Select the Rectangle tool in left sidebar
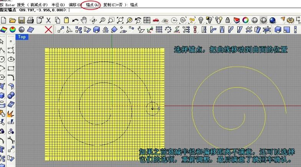Screen dimensions: 301x167 coord(11,68)
